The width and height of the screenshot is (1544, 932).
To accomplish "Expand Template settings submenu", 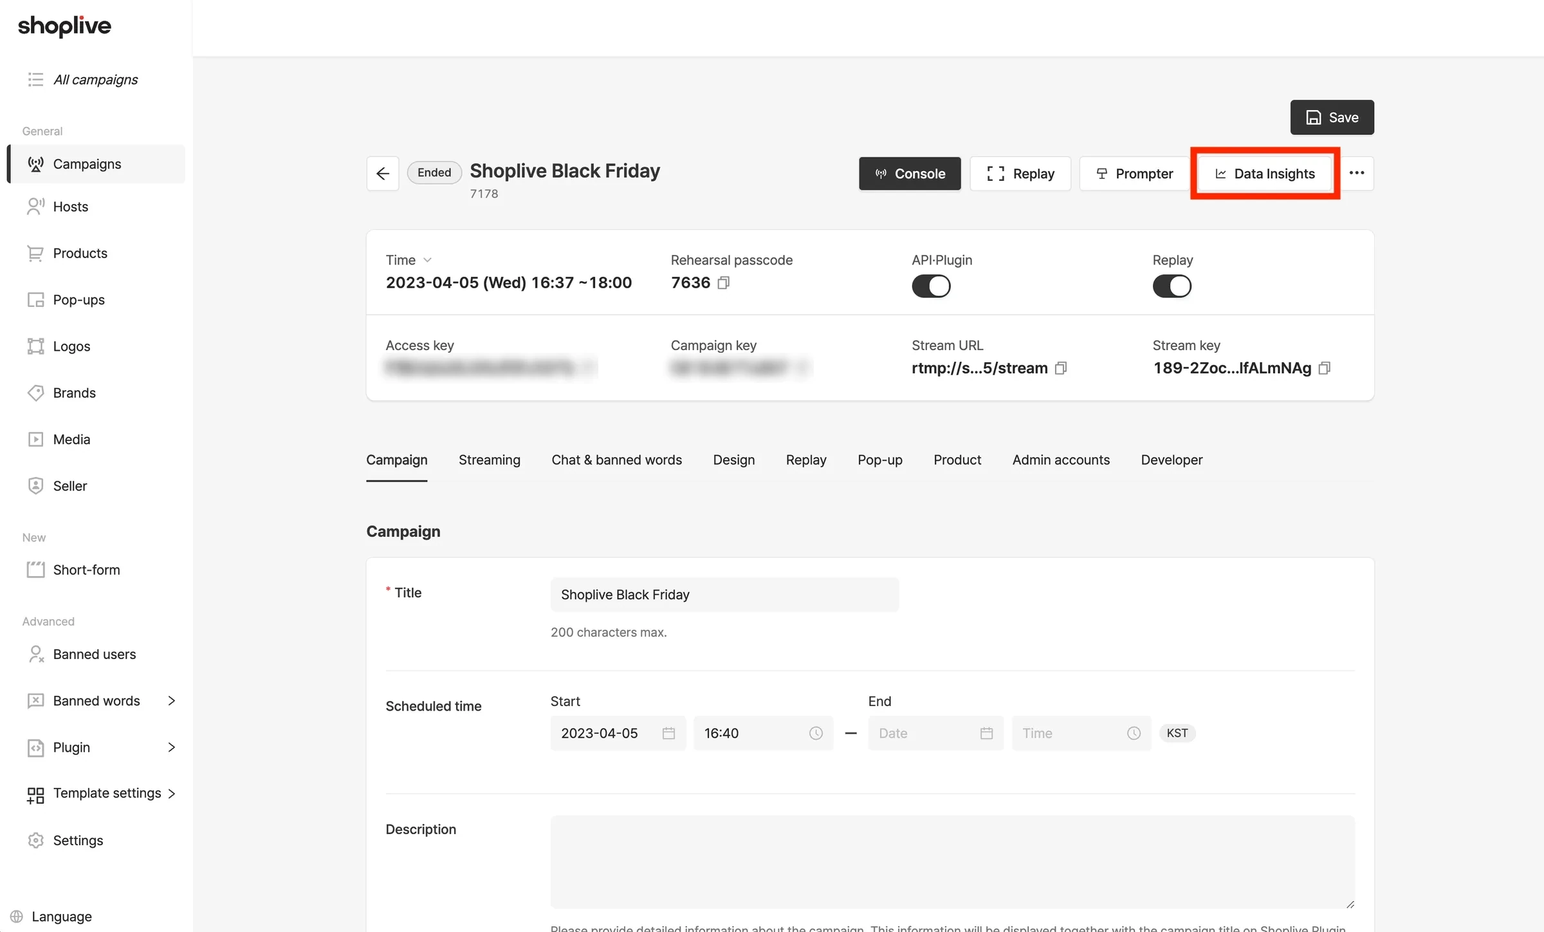I will [x=171, y=794].
